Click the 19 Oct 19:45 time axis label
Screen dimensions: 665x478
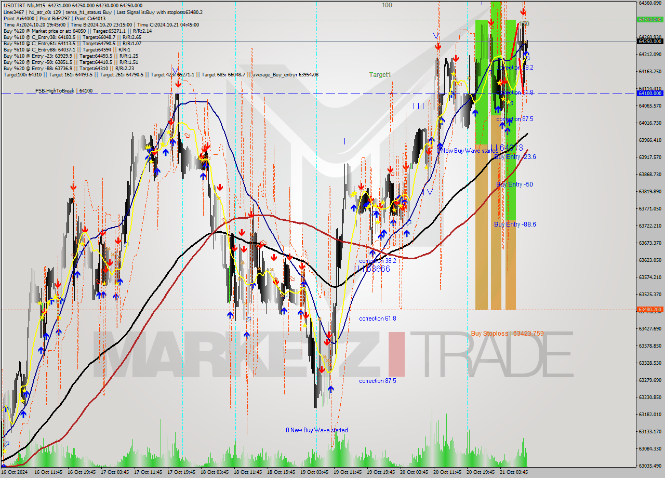[x=381, y=472]
